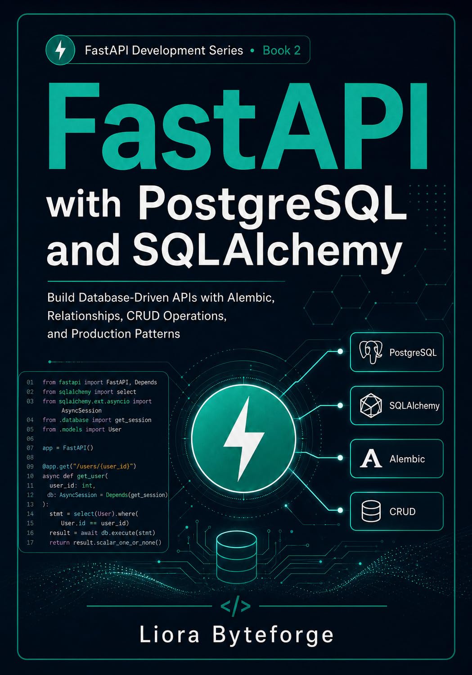Click the 'AsyncSession' continuation line in code
Viewport: 472px width, 675px height.
coord(81,411)
